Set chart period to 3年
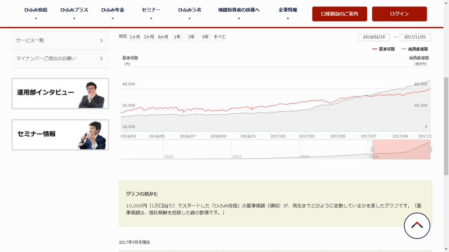 pos(191,37)
